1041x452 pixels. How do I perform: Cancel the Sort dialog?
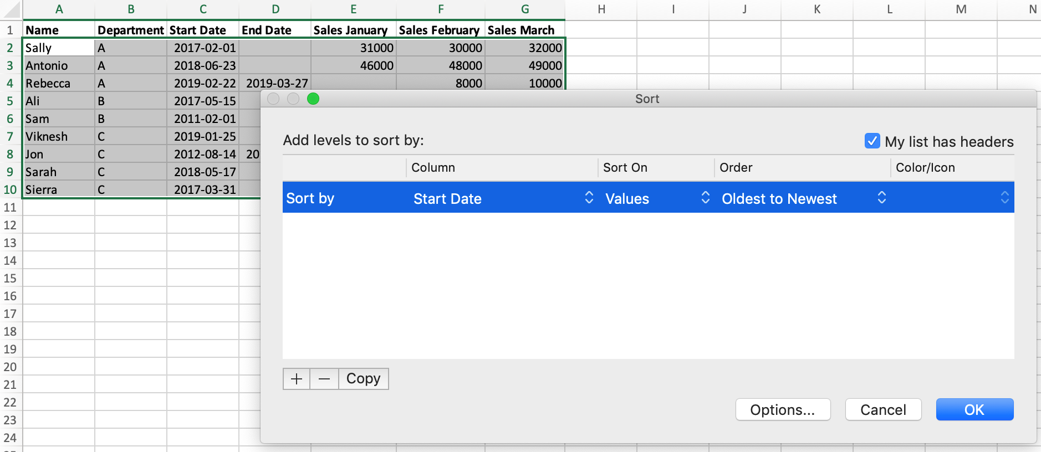(883, 410)
